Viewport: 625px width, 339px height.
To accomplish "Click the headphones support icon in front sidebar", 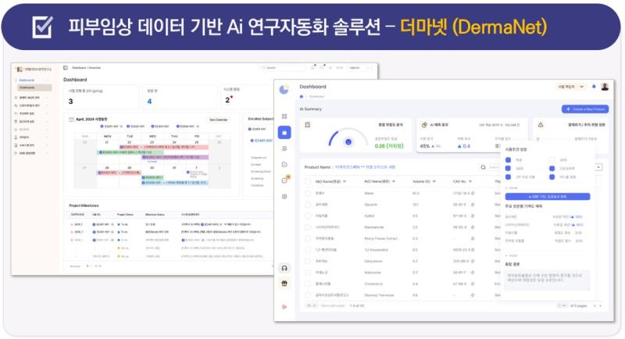I will [x=284, y=268].
